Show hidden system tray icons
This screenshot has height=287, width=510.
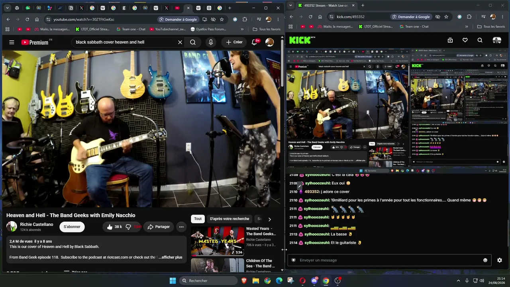pyautogui.click(x=459, y=281)
